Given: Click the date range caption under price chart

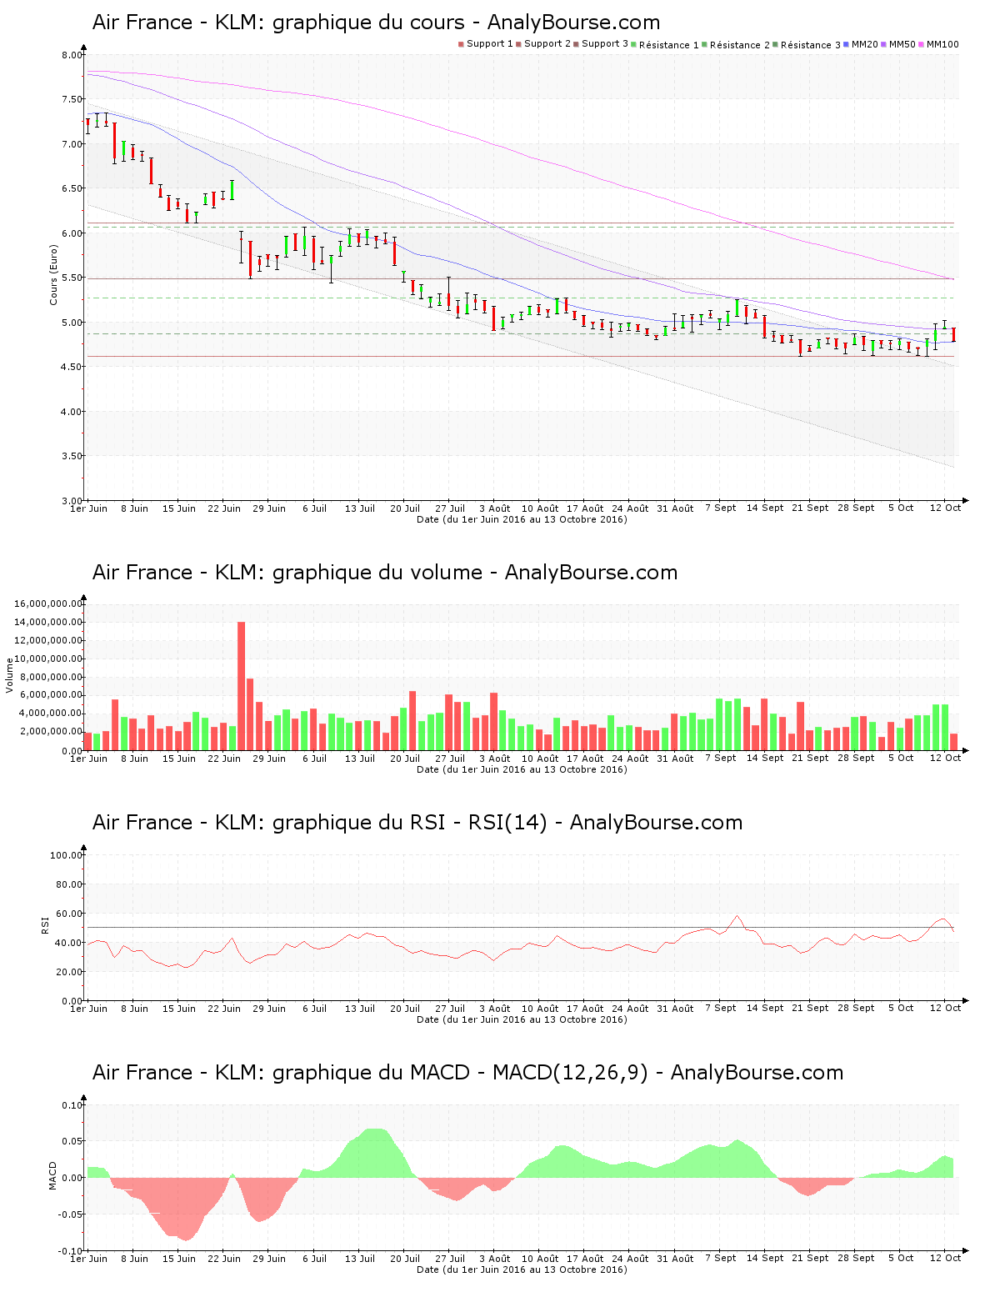Looking at the screenshot, I should [x=522, y=519].
